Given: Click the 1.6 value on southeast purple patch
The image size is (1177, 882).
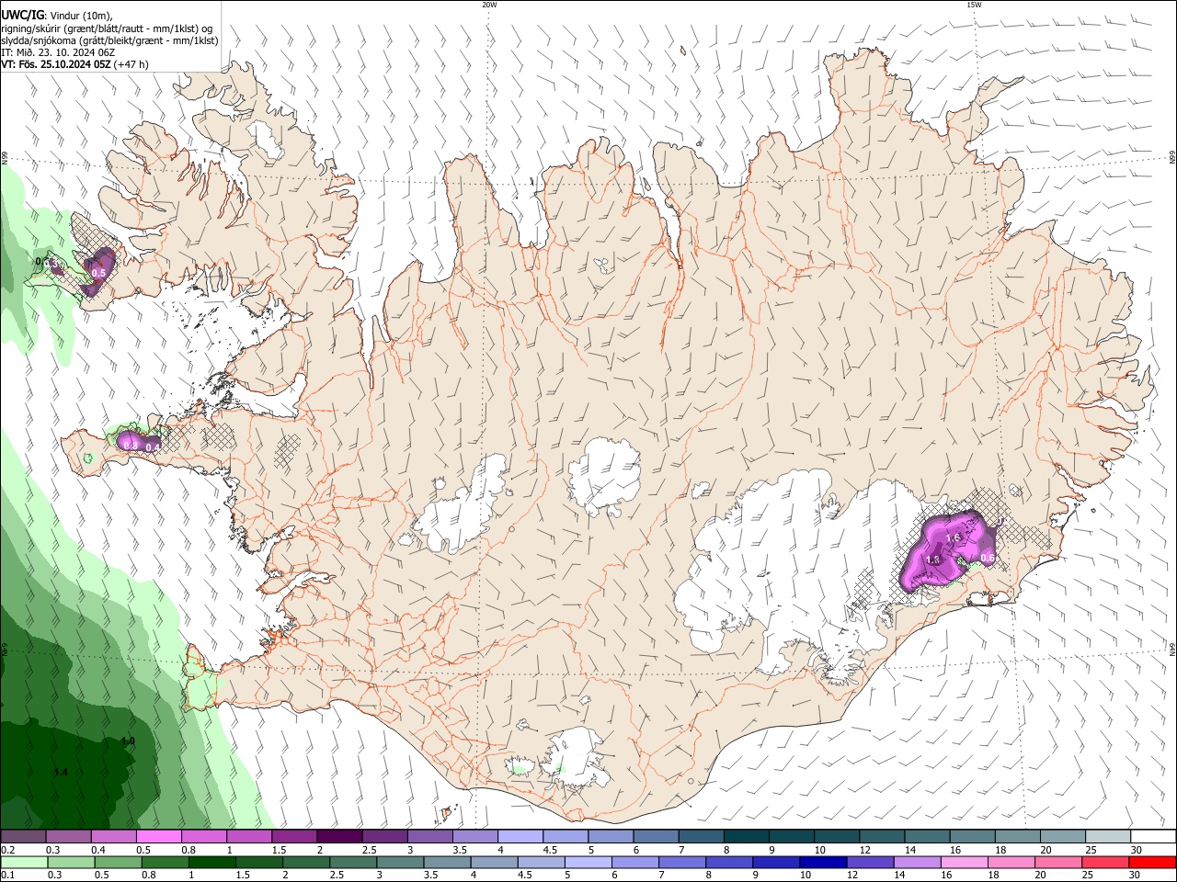Looking at the screenshot, I should [953, 538].
